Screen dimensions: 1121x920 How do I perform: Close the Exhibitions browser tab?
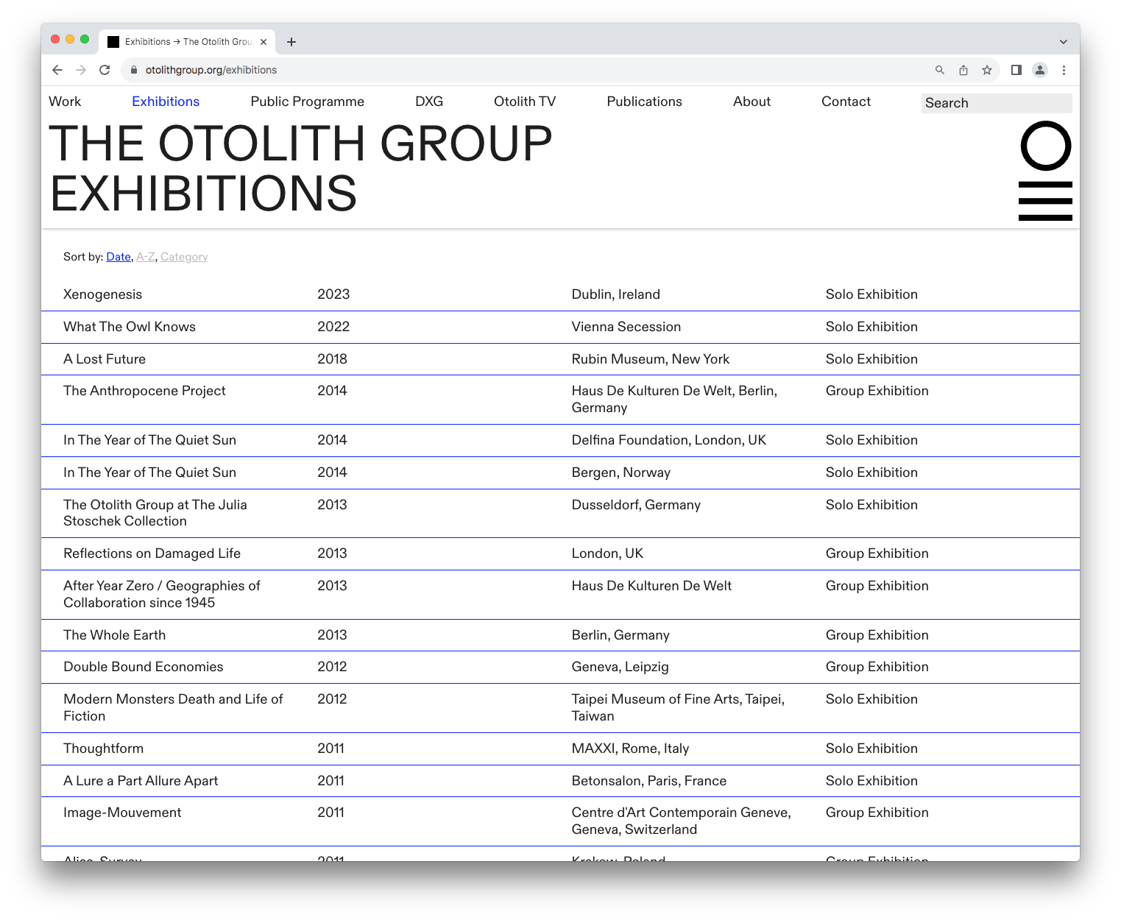coord(264,42)
